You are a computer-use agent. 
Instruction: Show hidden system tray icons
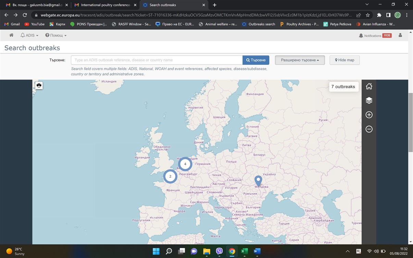pyautogui.click(x=348, y=251)
